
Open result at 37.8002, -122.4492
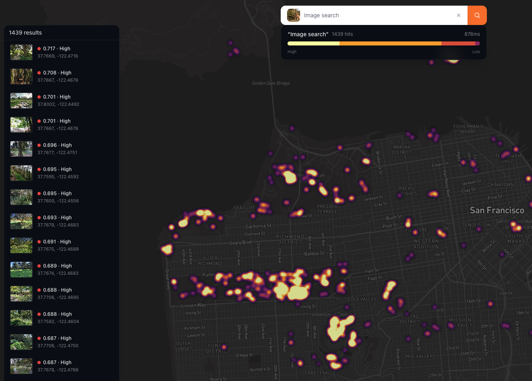[61, 101]
